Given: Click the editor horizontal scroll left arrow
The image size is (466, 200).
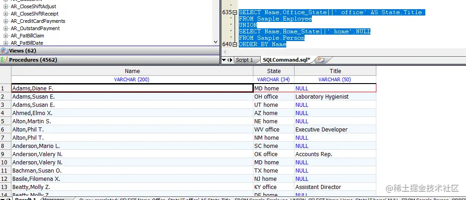Looking at the screenshot, I should pos(225,52).
